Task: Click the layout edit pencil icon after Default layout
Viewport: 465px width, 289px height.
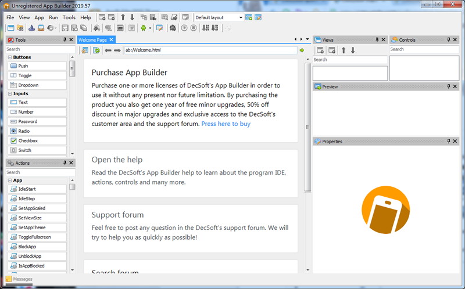Action: [258, 17]
